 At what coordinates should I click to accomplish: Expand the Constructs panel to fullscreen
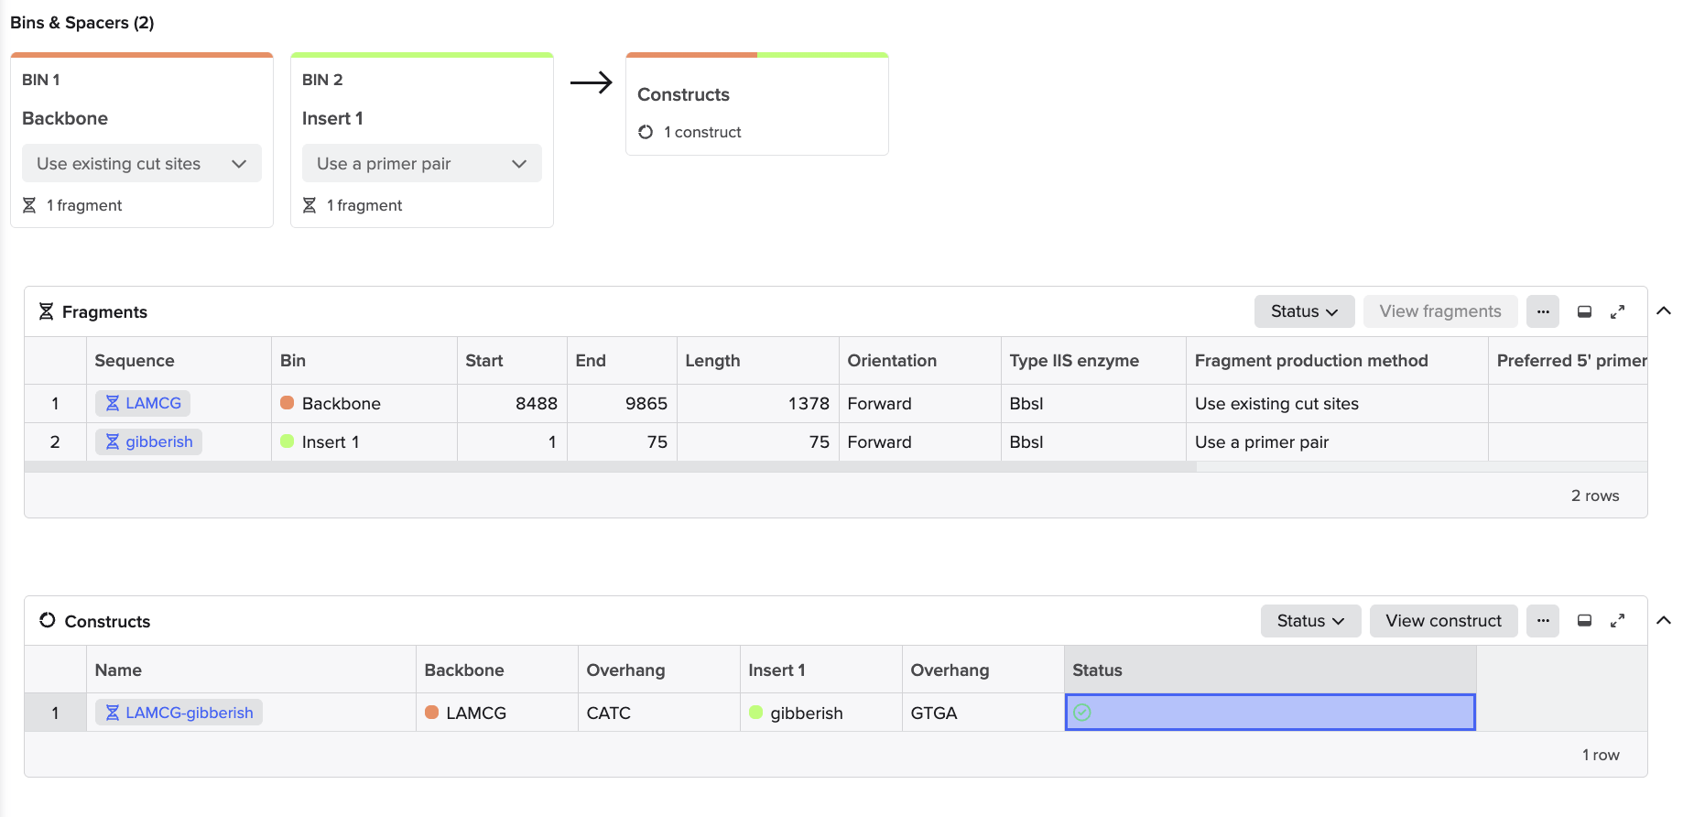[1617, 621]
